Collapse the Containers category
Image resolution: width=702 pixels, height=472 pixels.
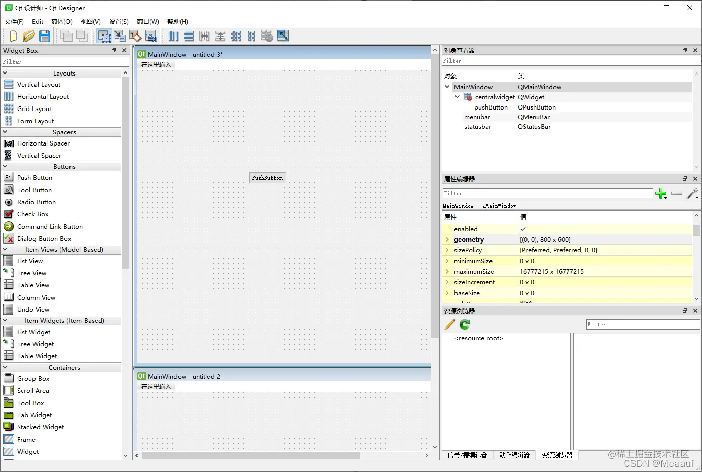tap(5, 367)
